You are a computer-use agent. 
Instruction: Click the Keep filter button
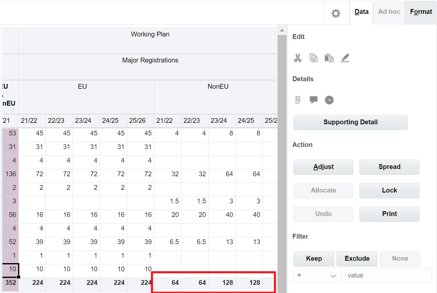coord(314,259)
